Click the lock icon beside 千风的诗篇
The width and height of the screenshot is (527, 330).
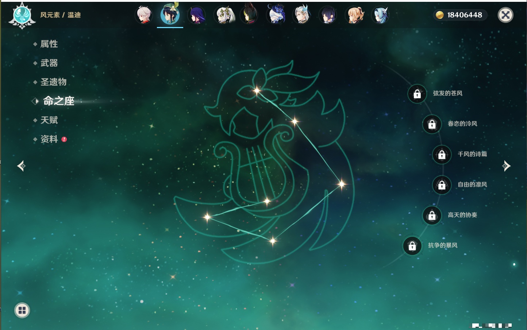point(442,155)
